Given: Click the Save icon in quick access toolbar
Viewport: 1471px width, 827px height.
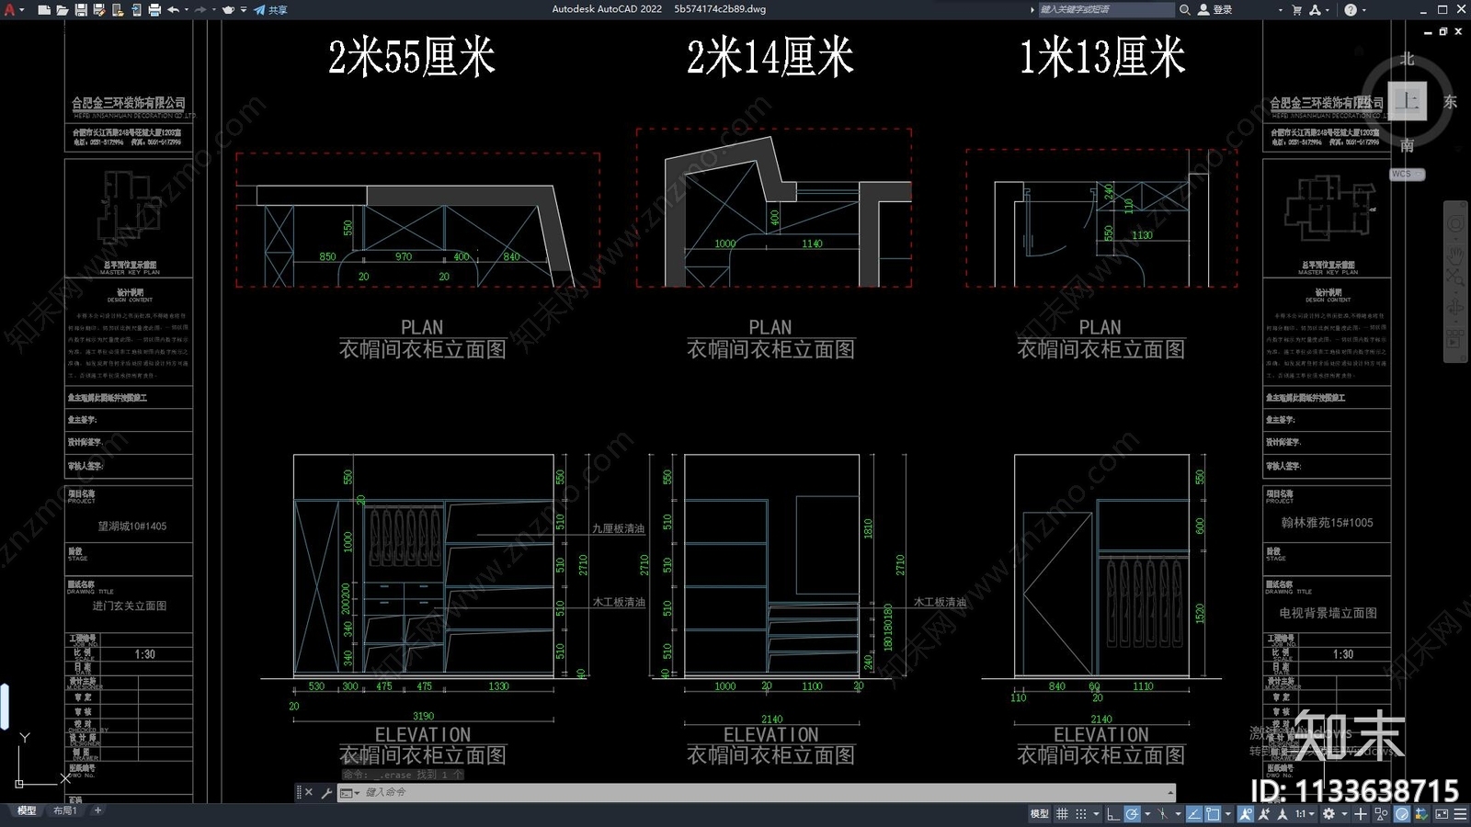Looking at the screenshot, I should 81,9.
